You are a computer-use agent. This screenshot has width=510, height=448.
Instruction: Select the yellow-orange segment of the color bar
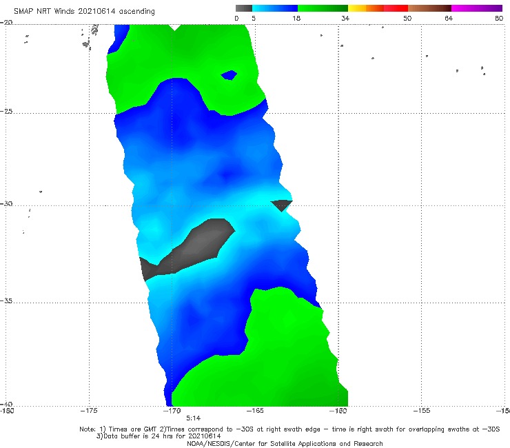[x=366, y=8]
